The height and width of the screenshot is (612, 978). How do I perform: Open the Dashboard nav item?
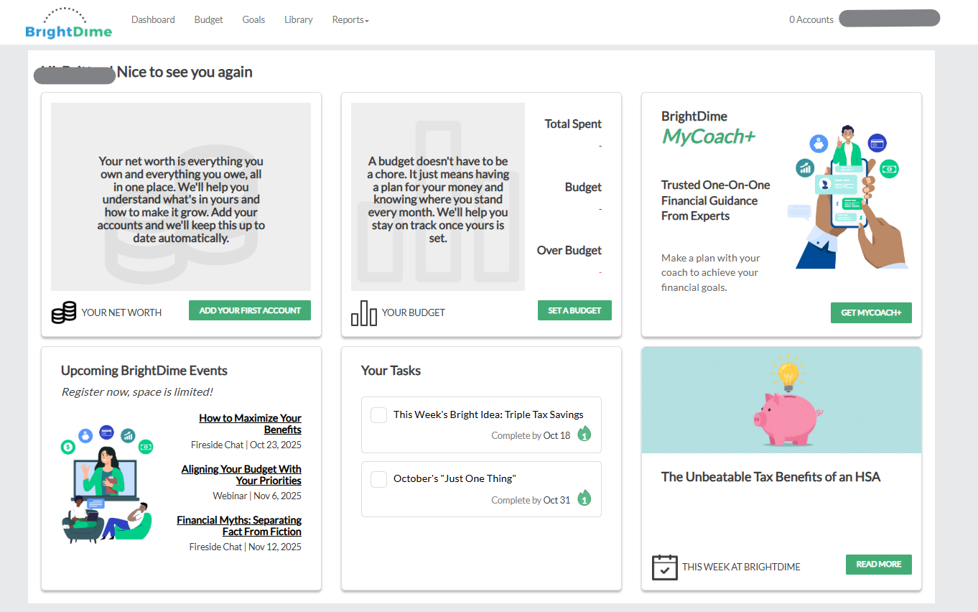coord(153,20)
